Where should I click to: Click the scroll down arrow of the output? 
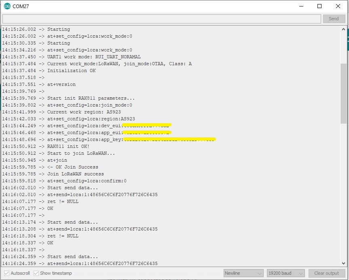(343, 263)
